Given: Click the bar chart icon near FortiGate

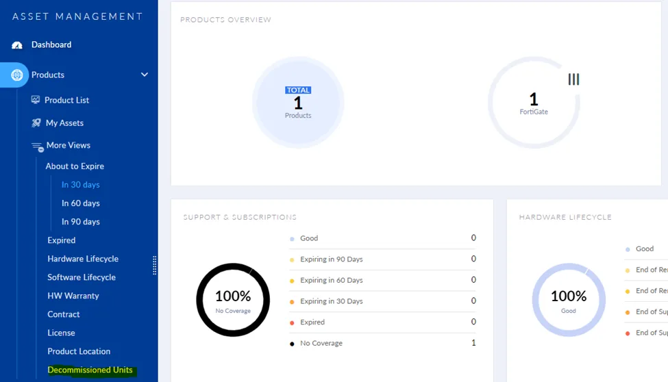Looking at the screenshot, I should click(x=573, y=79).
